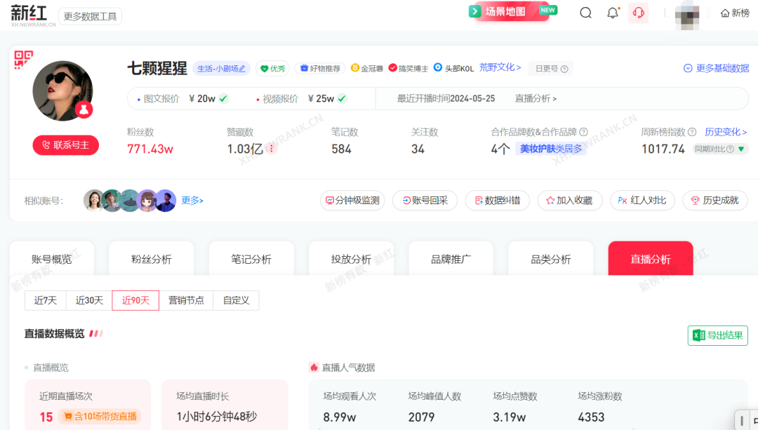758x430 pixels.
Task: Switch to the 粉丝分析 tab
Action: coord(152,259)
